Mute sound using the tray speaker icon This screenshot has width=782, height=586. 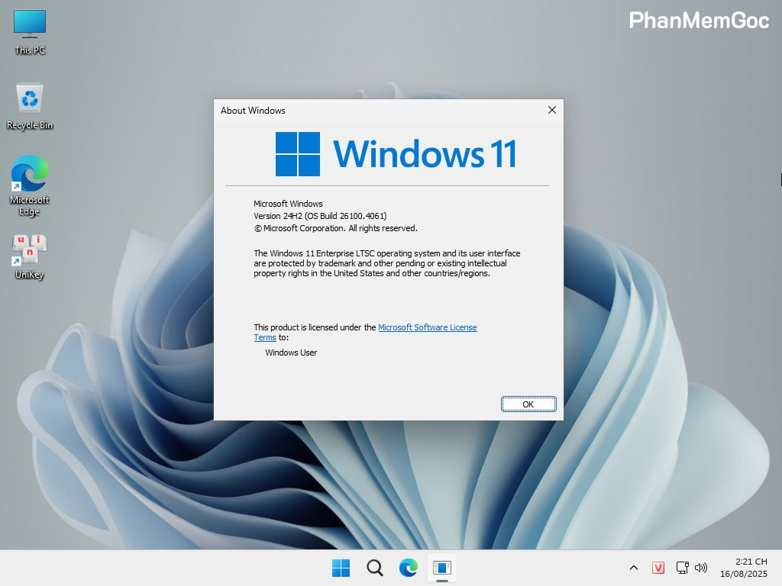coord(702,568)
